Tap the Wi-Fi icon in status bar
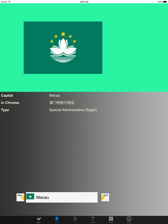Image resolution: width=168 pixels, height=224 pixels. 9,2
